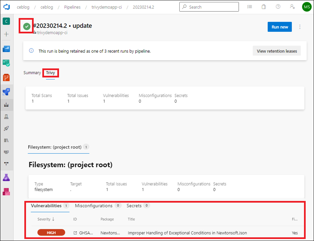Click the Search input field
The image size is (314, 241).
pos(209,7)
